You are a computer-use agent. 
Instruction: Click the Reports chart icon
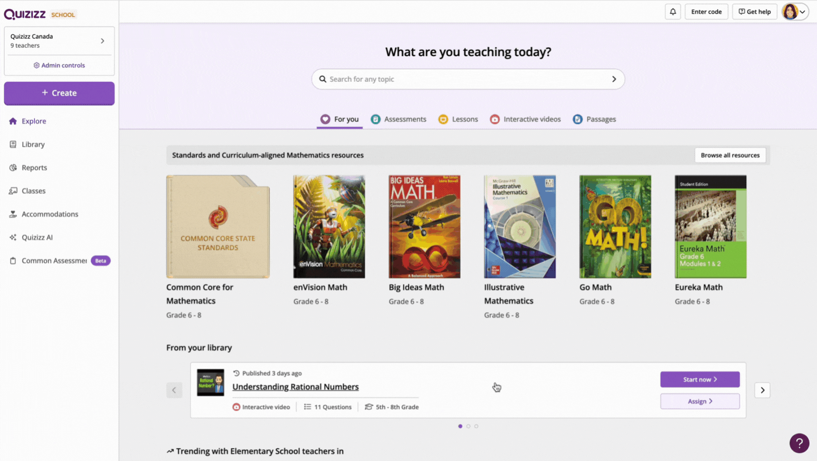coord(13,167)
